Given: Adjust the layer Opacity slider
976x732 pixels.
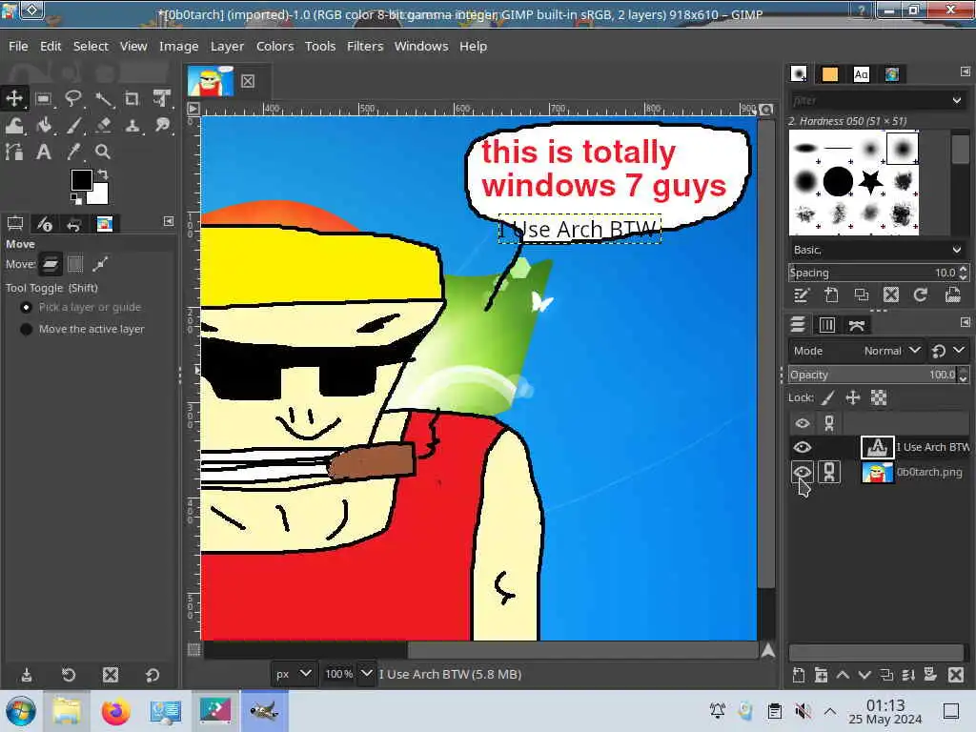Looking at the screenshot, I should (873, 375).
